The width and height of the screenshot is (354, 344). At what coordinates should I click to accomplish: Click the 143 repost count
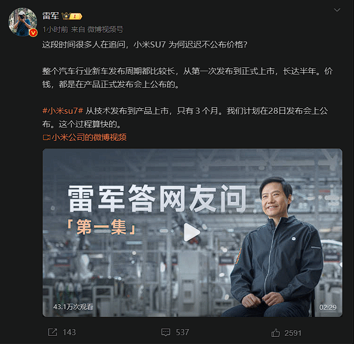[x=69, y=332]
